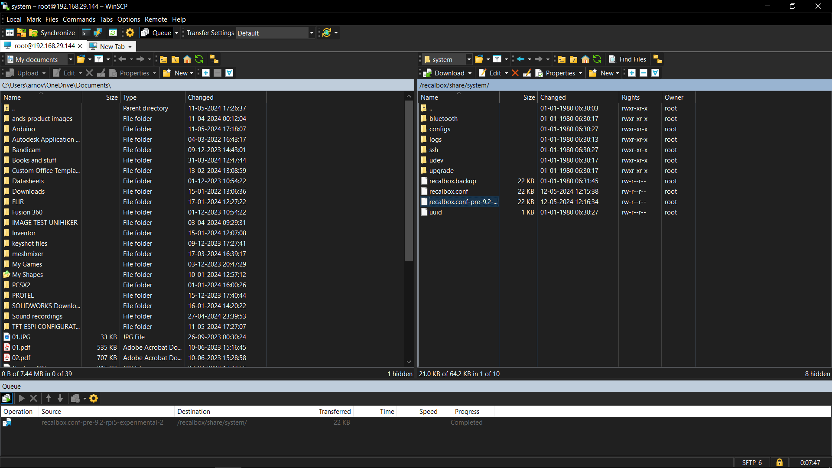Toggle the Queue button in main toolbar
Image resolution: width=832 pixels, height=468 pixels.
coord(156,33)
